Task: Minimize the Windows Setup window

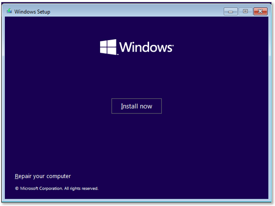Action: [231, 12]
